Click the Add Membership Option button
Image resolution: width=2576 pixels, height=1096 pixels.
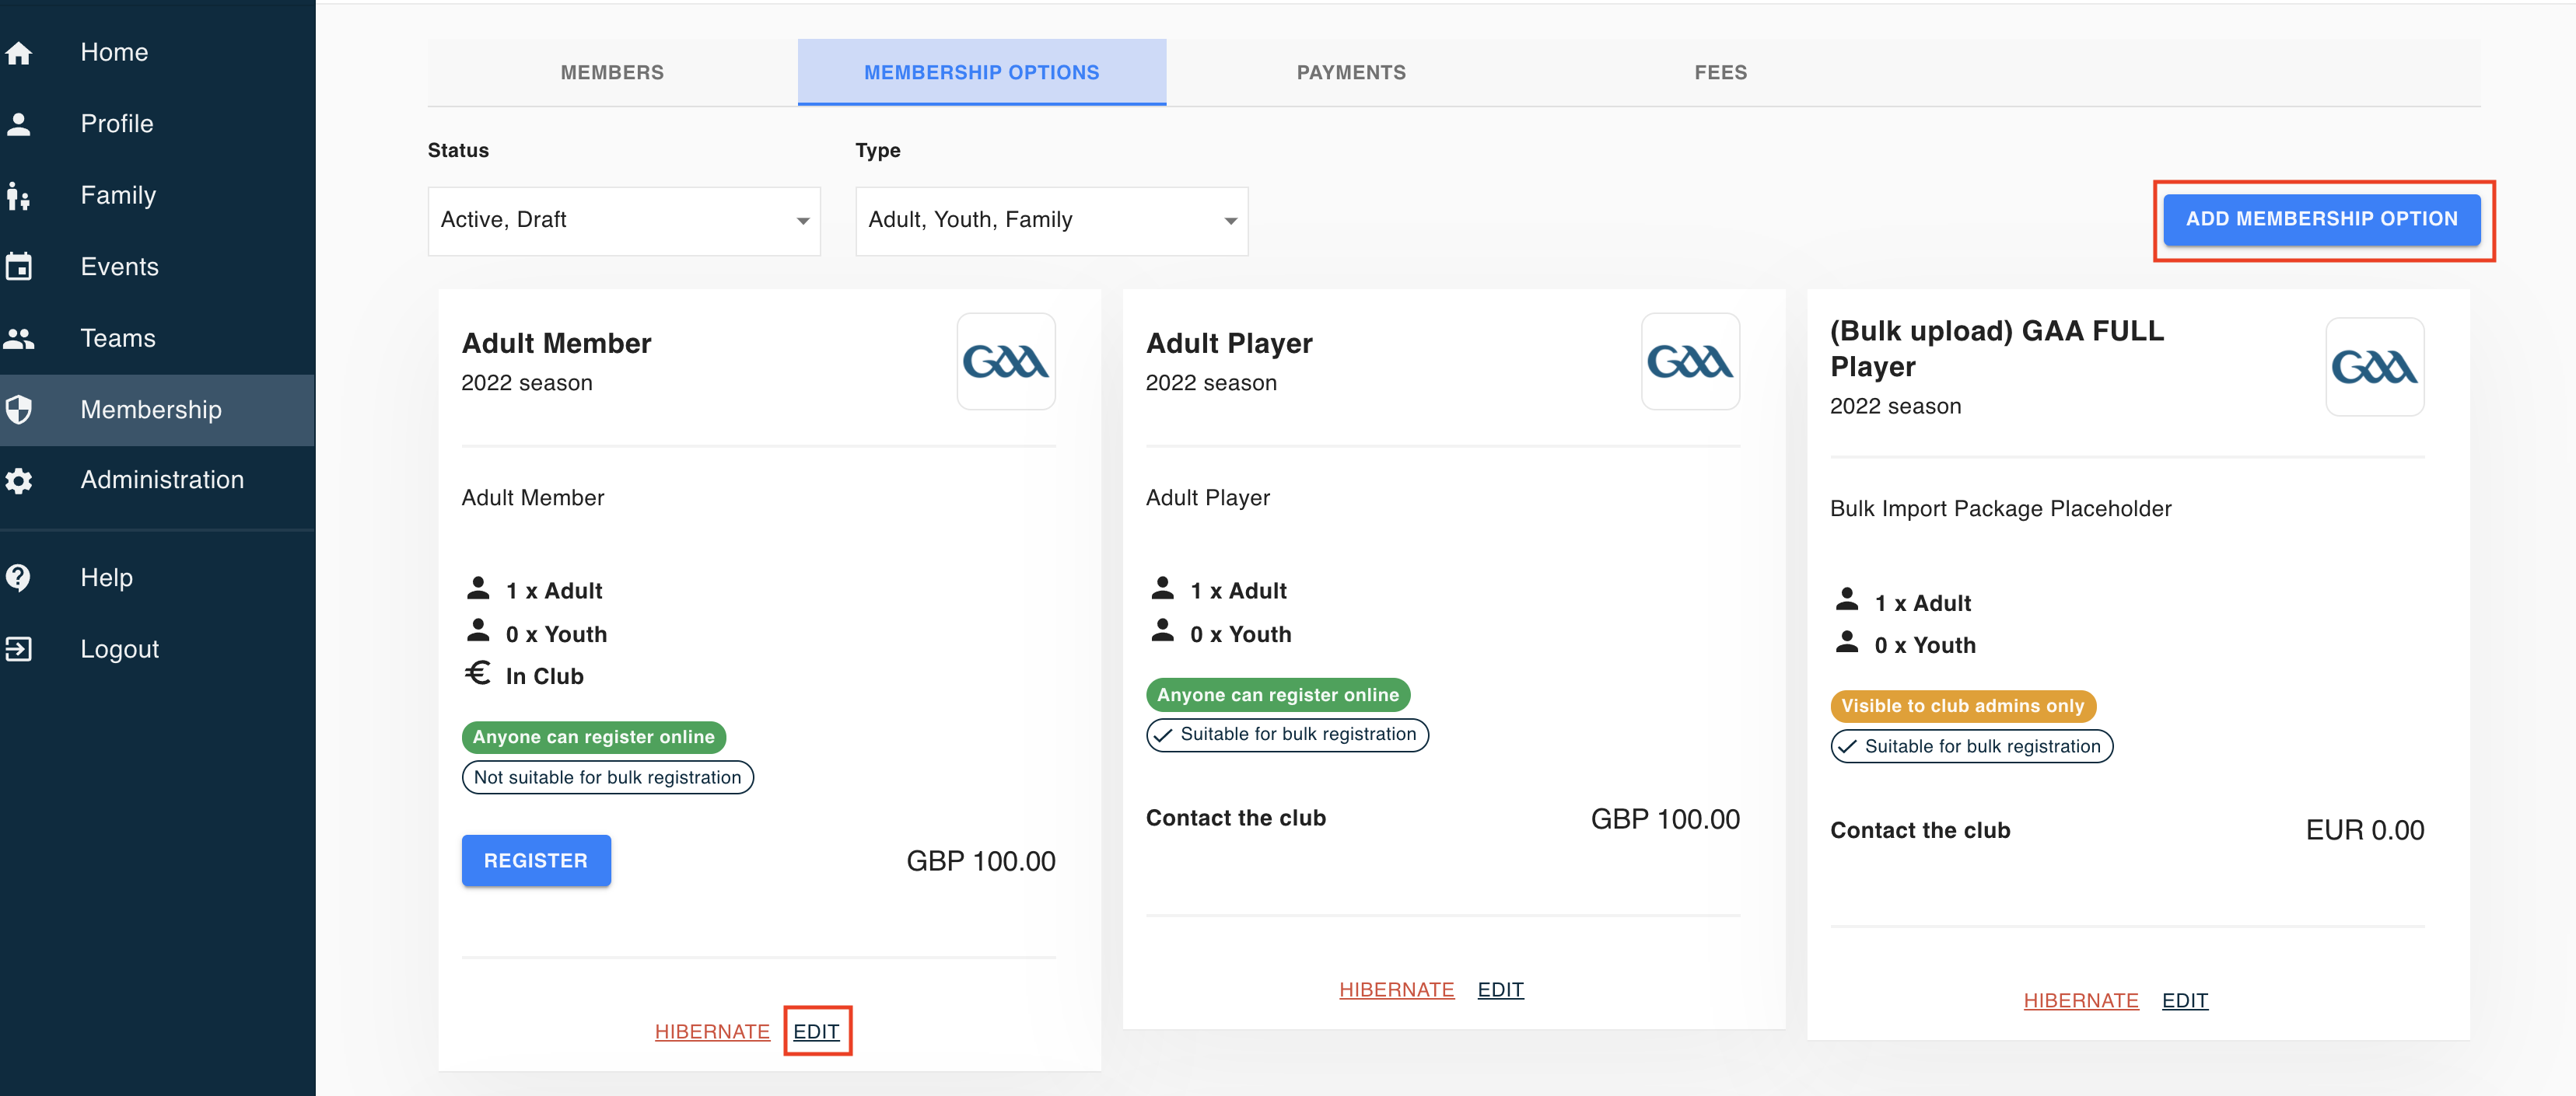2321,220
